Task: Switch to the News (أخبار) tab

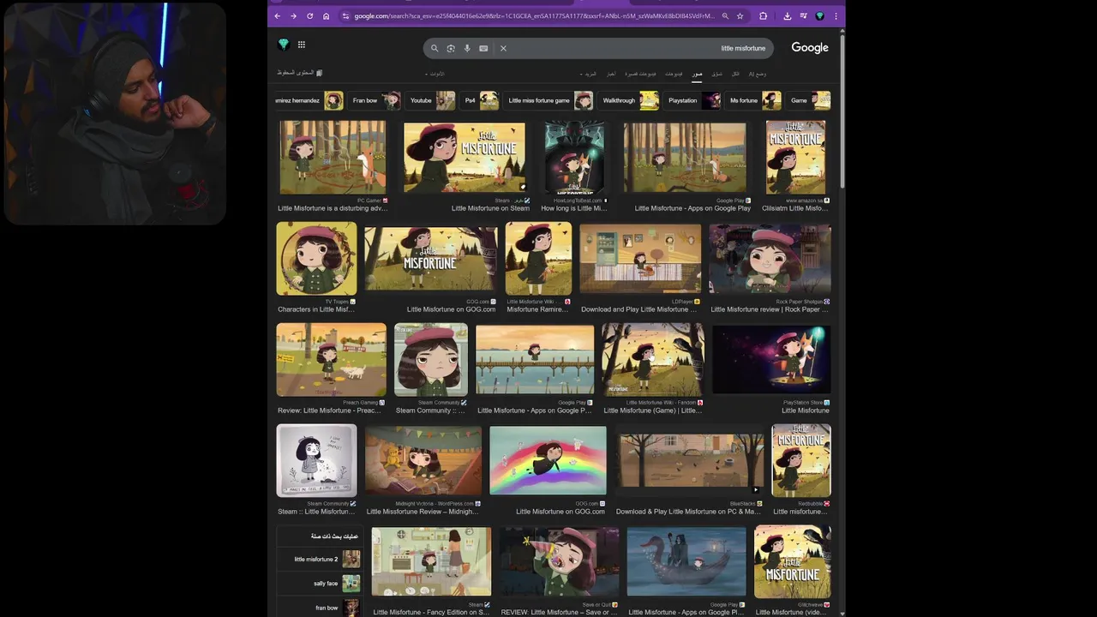Action: click(x=611, y=75)
